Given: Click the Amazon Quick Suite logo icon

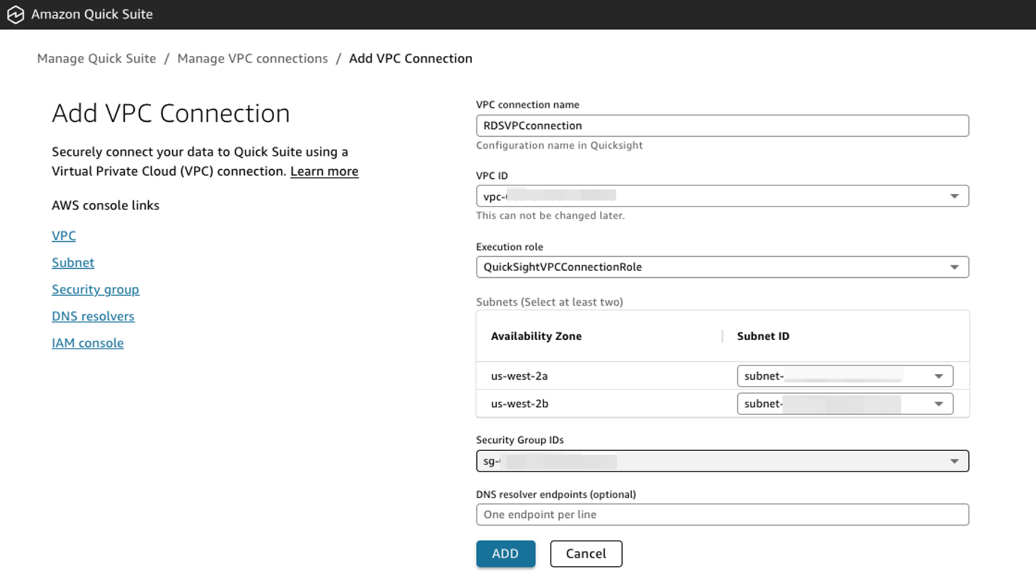Looking at the screenshot, I should (x=16, y=14).
